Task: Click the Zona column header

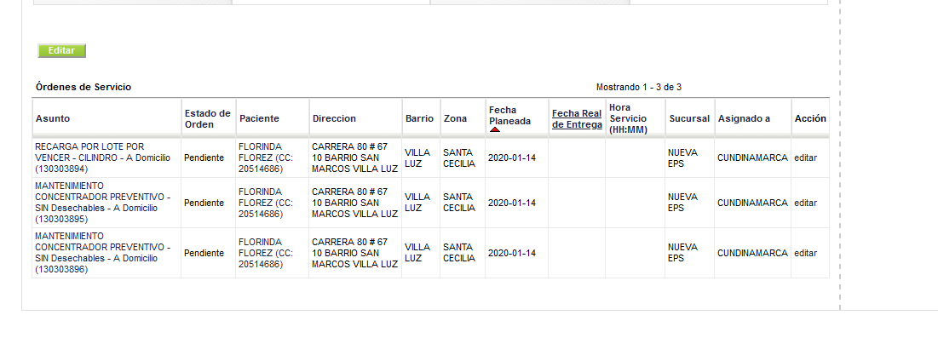Action: pos(455,118)
